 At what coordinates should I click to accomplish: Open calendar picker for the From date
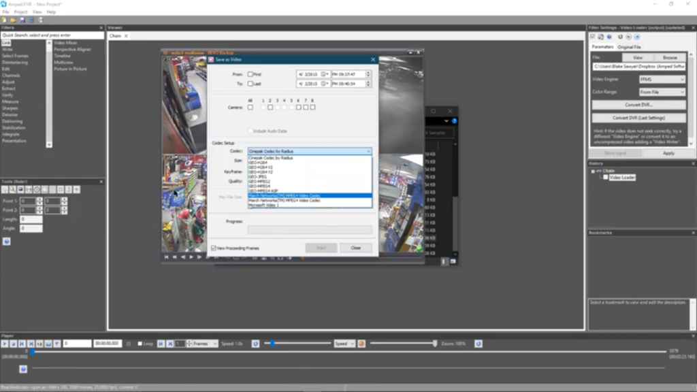[x=325, y=74]
